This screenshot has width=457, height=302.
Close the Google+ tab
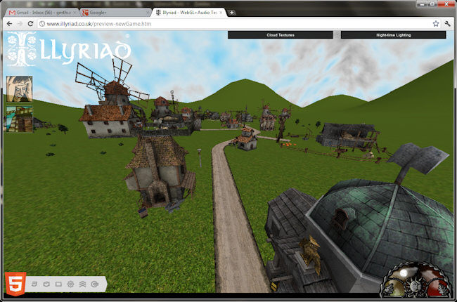[x=147, y=13]
